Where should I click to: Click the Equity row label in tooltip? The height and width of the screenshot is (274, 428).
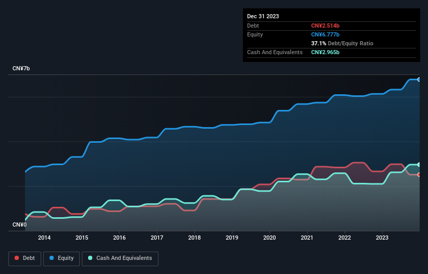coord(255,34)
